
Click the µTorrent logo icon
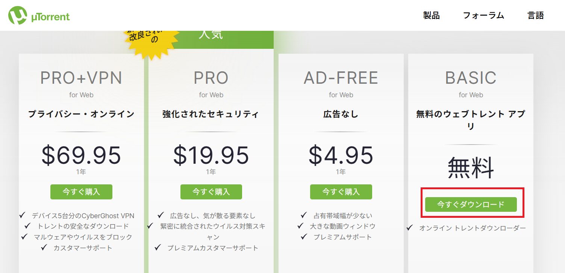click(x=18, y=15)
